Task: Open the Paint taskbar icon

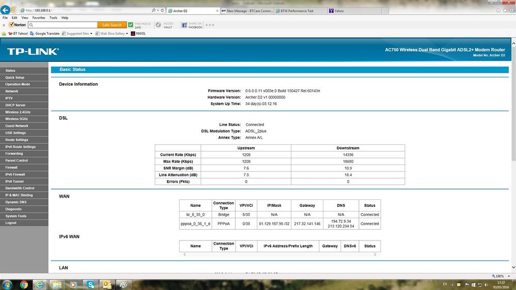Action: [123, 285]
